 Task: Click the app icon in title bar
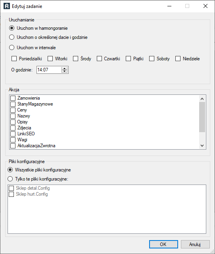(7, 6)
